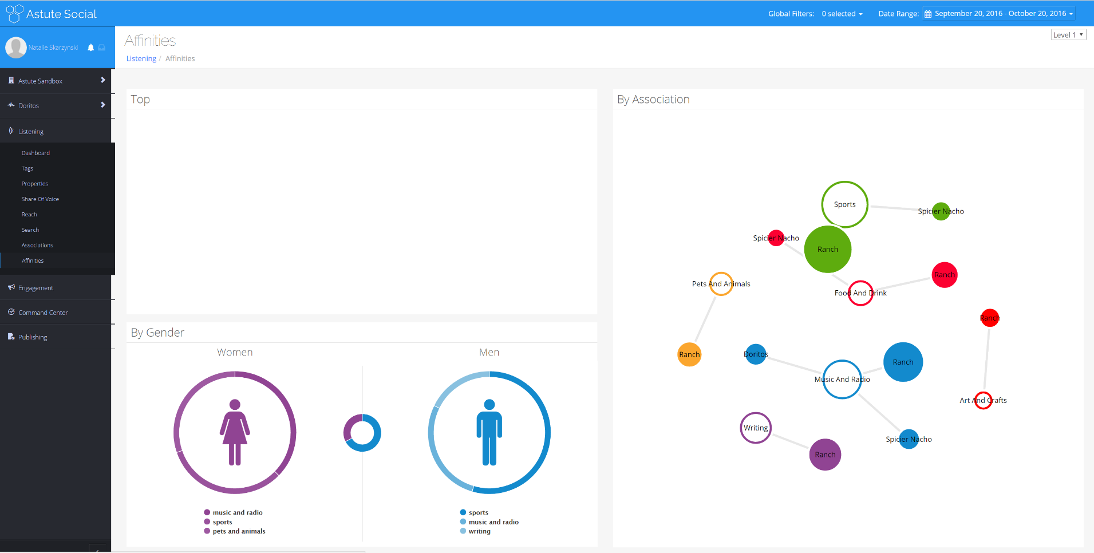
Task: Select the Writing node
Action: (756, 428)
